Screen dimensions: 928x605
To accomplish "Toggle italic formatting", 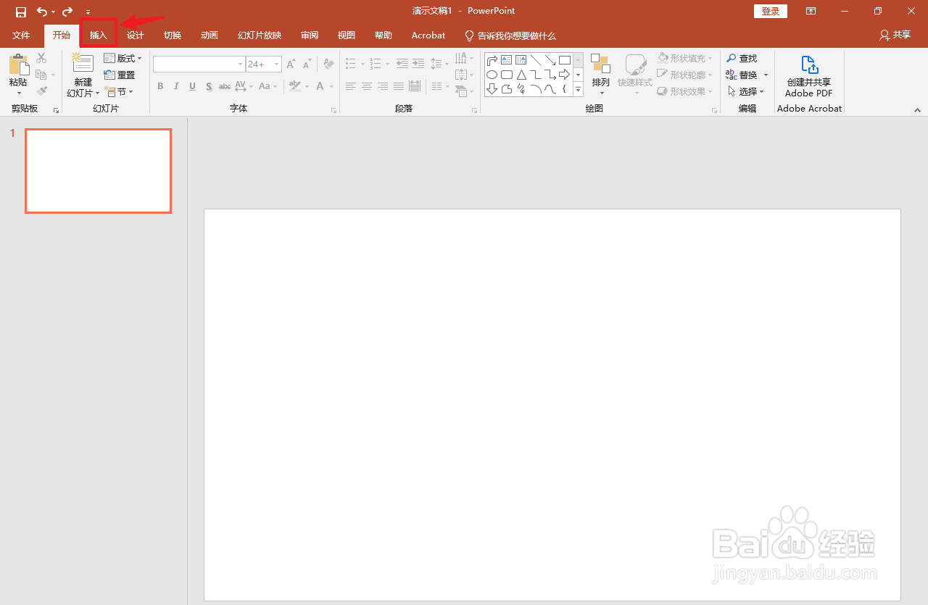I will pyautogui.click(x=176, y=86).
